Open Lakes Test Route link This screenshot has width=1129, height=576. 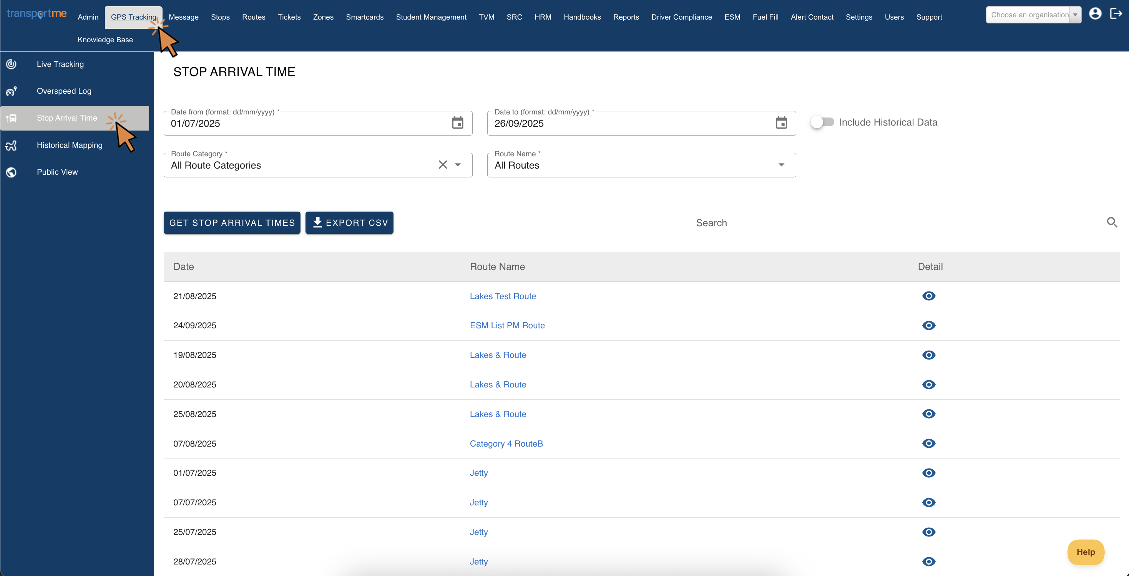click(503, 296)
